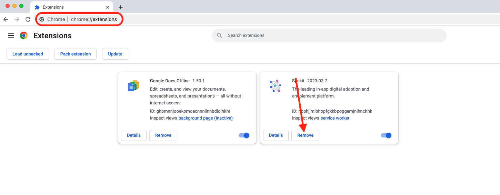Viewport: 500px width, 195px height.
Task: Open Details for Spekit extension
Action: point(276,135)
